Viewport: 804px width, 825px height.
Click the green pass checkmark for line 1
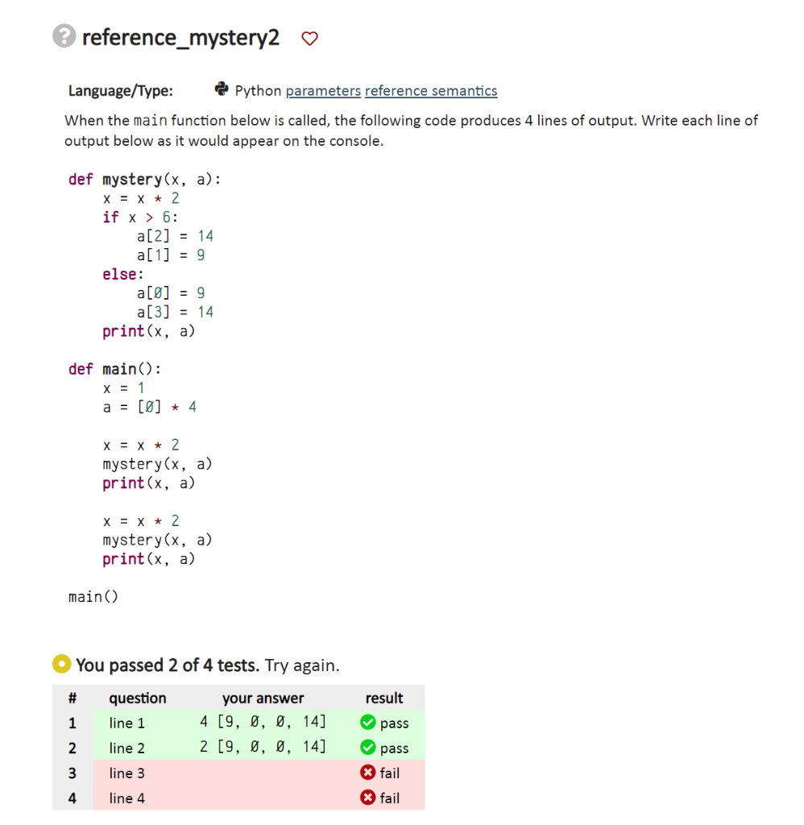(367, 723)
